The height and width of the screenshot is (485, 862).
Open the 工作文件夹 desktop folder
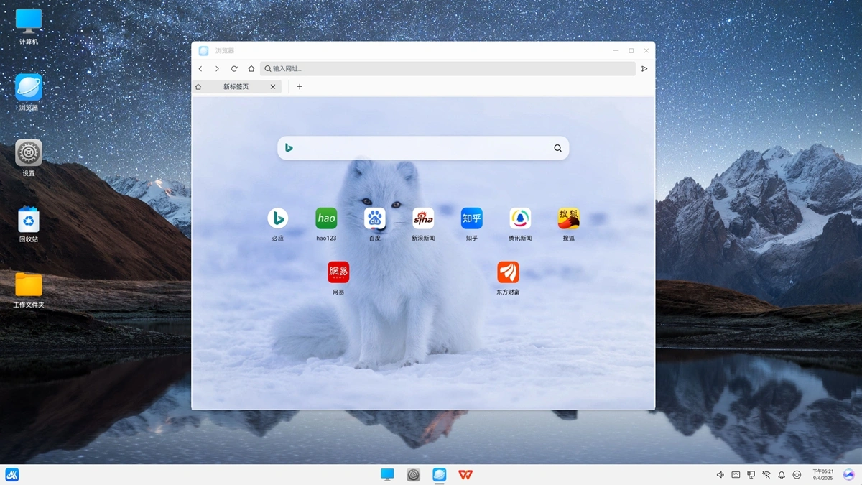[x=29, y=285]
